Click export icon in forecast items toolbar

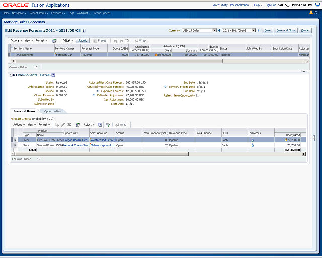(78, 125)
